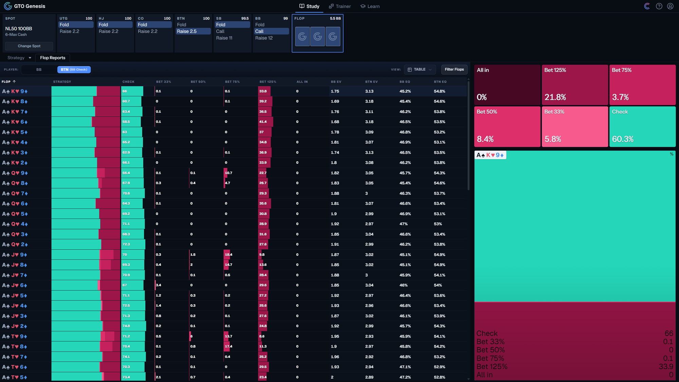679x382 pixels.
Task: Select the A♠Q♥4♦ flop row
Action: (234, 224)
